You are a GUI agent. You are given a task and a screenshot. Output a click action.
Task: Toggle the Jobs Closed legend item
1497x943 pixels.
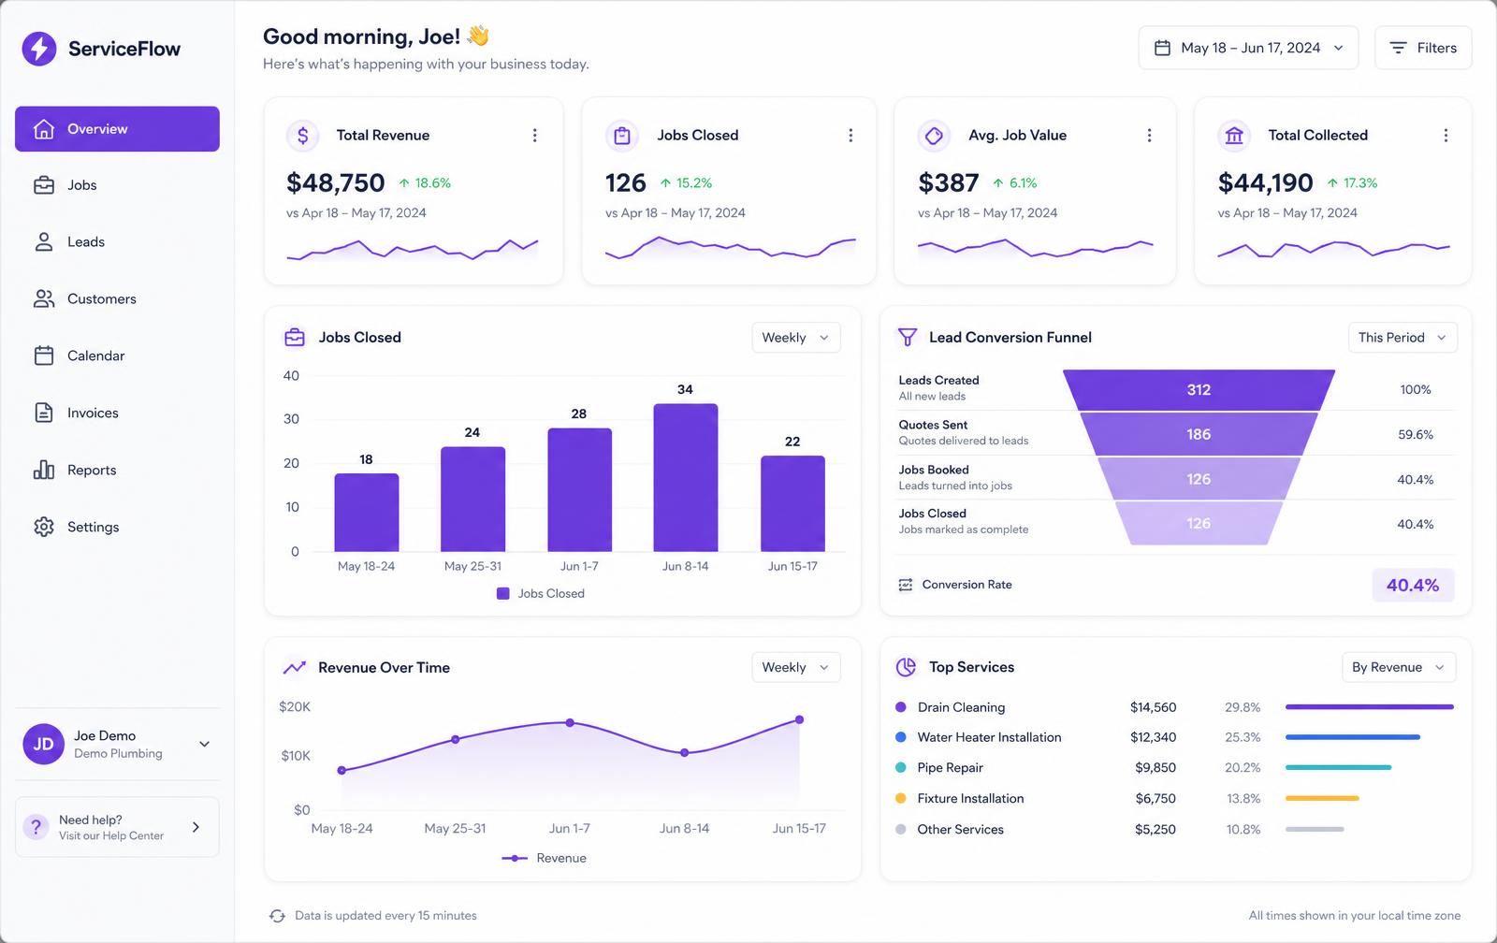click(x=541, y=594)
